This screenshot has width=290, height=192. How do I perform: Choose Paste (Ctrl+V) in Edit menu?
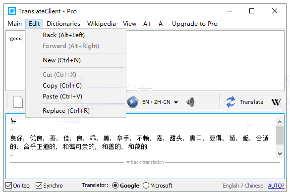(x=76, y=96)
